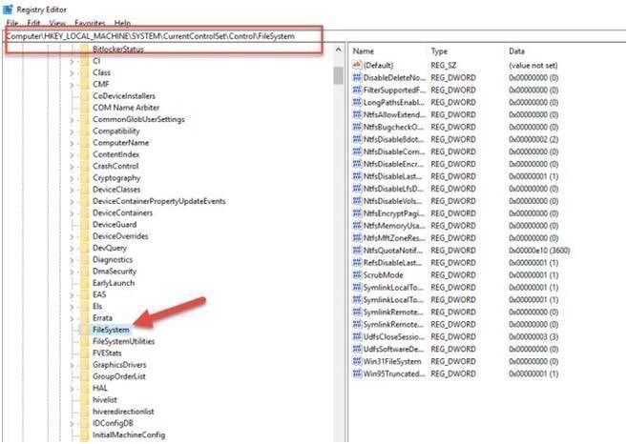Click the registry path address bar
628x444 pixels.
[x=312, y=36]
